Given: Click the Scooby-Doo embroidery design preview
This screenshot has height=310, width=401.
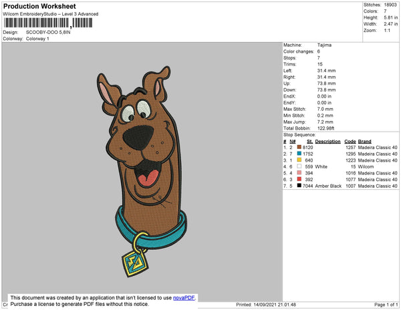Looking at the screenshot, I should pos(142,172).
